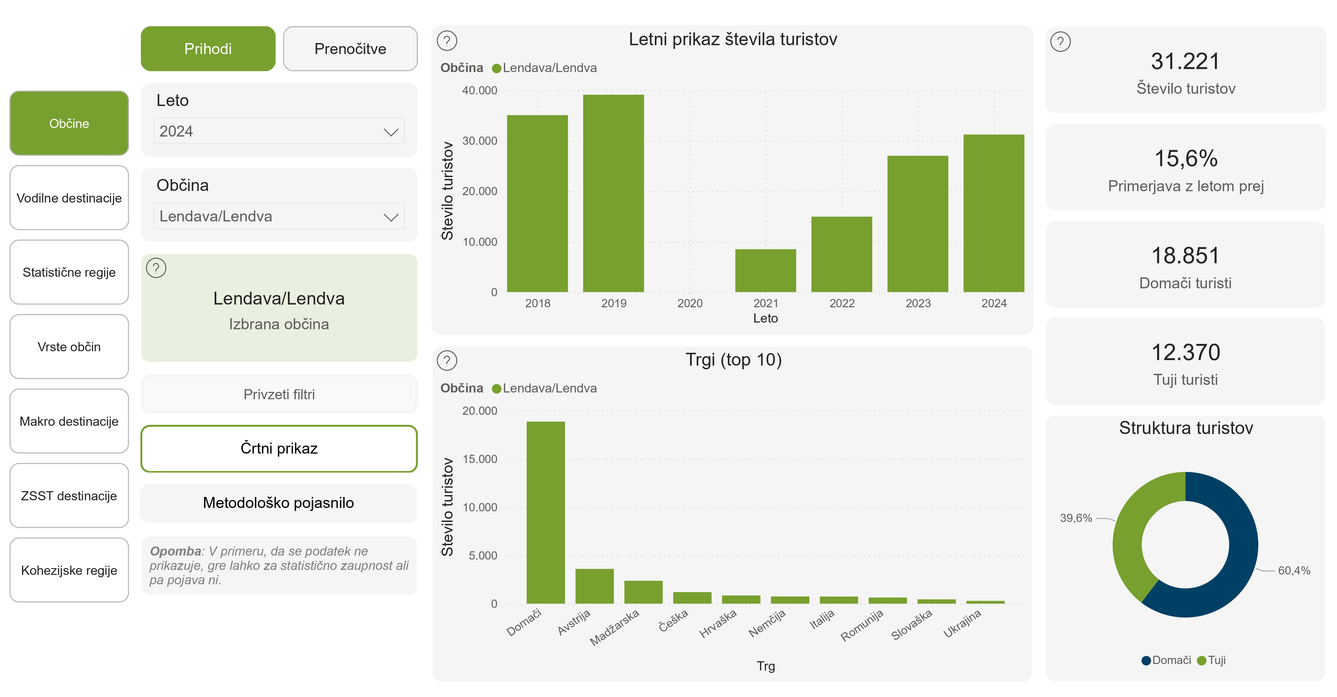Image resolution: width=1337 pixels, height=697 pixels.
Task: Reset with Privzeti filtri button
Action: pyautogui.click(x=279, y=394)
